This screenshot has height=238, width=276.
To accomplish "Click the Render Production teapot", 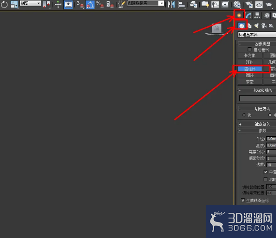I will 269,4.
